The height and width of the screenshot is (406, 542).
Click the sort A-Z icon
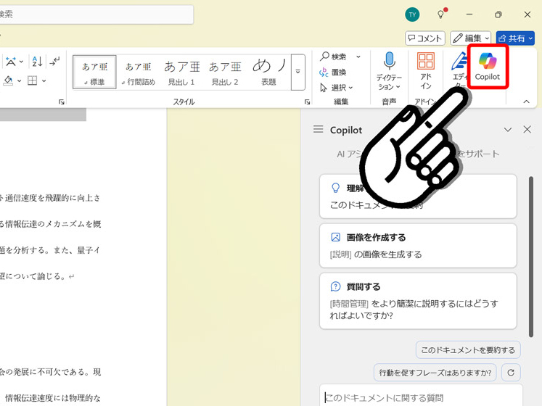click(37, 62)
